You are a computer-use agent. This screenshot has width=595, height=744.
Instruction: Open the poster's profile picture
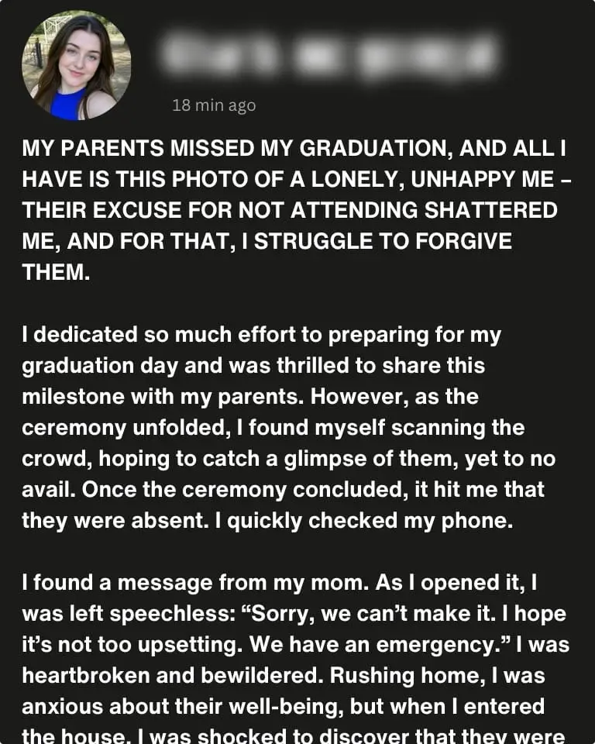tap(76, 67)
